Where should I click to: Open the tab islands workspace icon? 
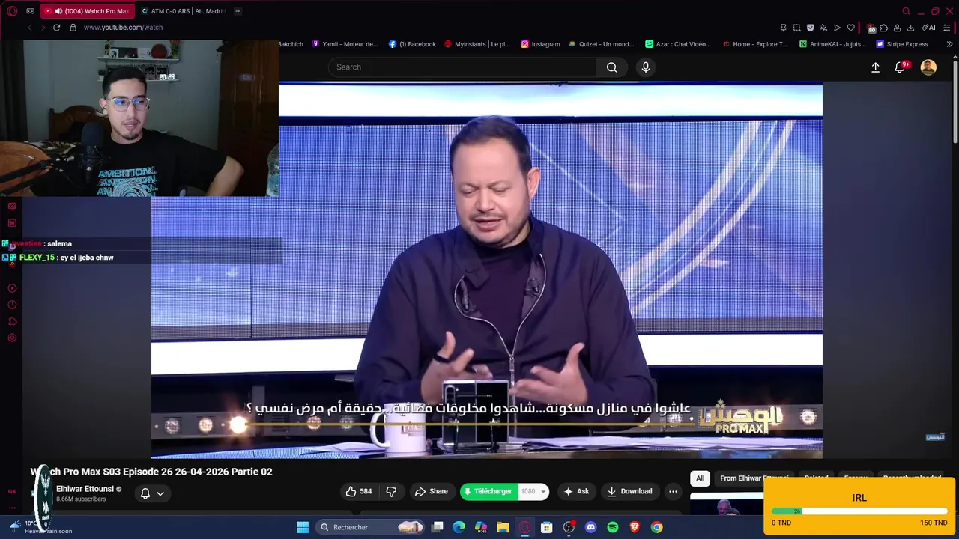pyautogui.click(x=30, y=11)
